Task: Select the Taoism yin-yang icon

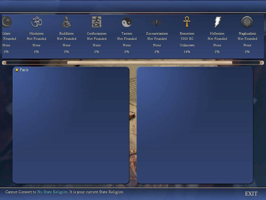Action: coord(127,22)
